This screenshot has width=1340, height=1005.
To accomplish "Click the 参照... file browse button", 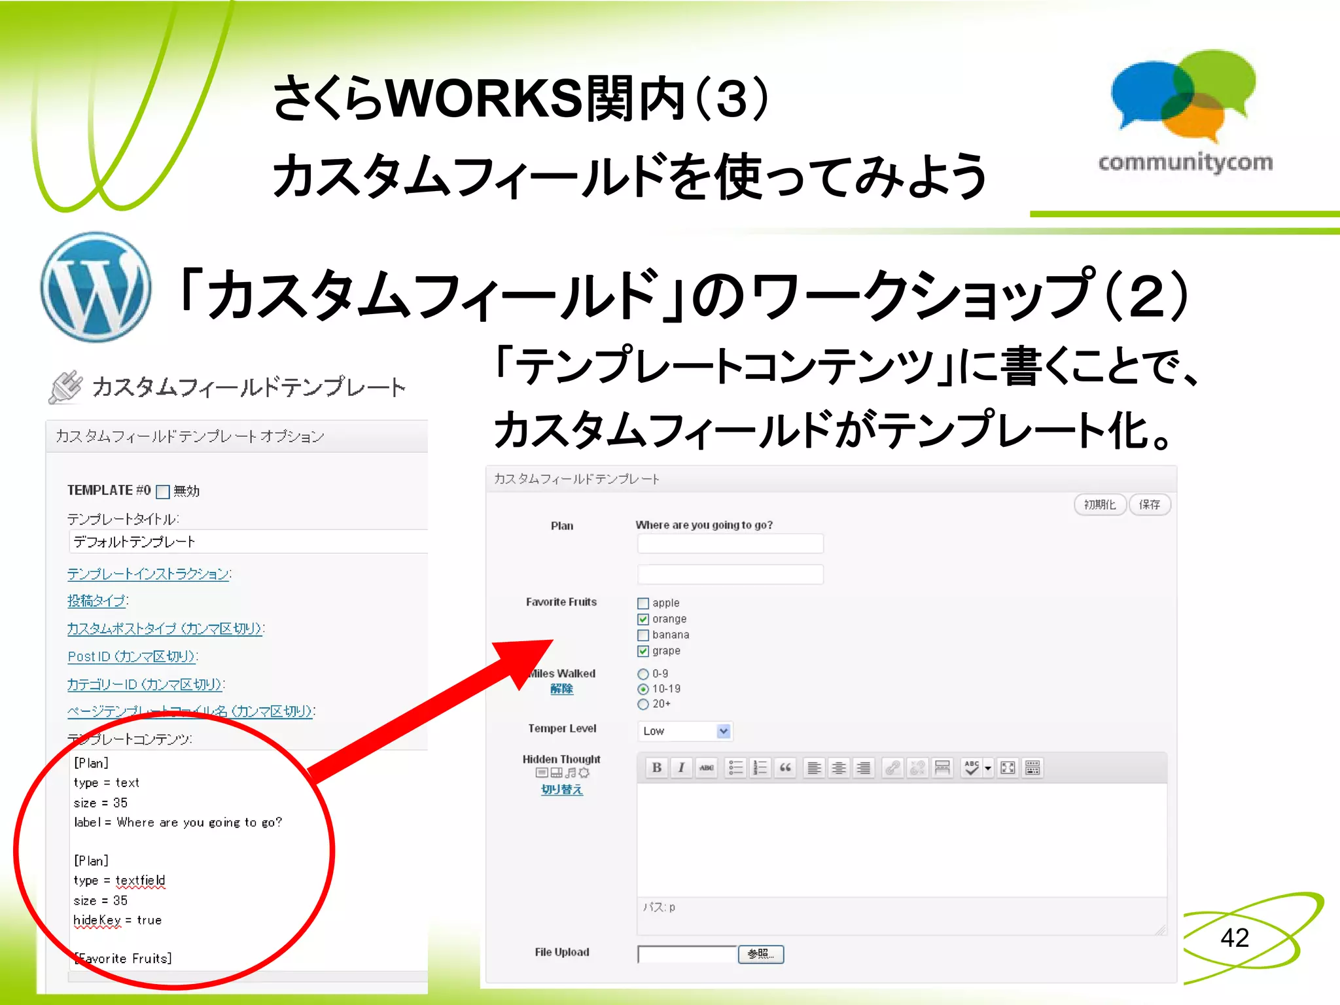I will pos(761,954).
